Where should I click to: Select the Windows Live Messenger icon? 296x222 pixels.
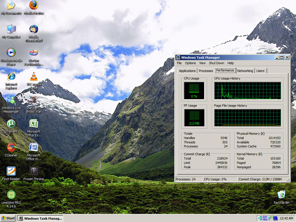click(11, 100)
